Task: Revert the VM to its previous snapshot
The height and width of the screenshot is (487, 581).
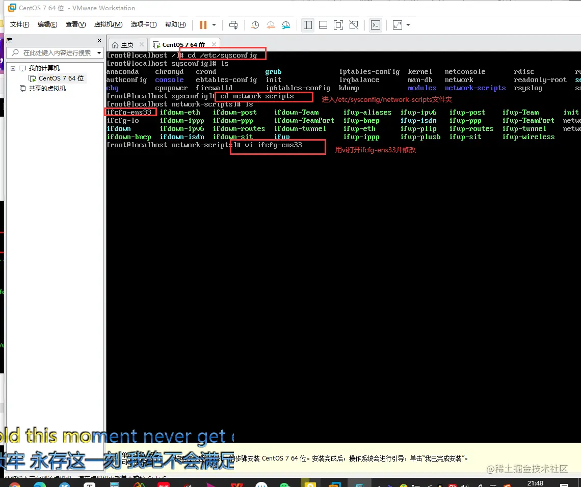Action: pyautogui.click(x=271, y=25)
